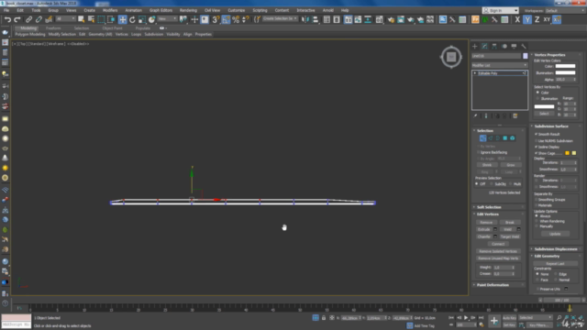587x330 pixels.
Task: Select Border sub-object level icon
Action: [497, 138]
